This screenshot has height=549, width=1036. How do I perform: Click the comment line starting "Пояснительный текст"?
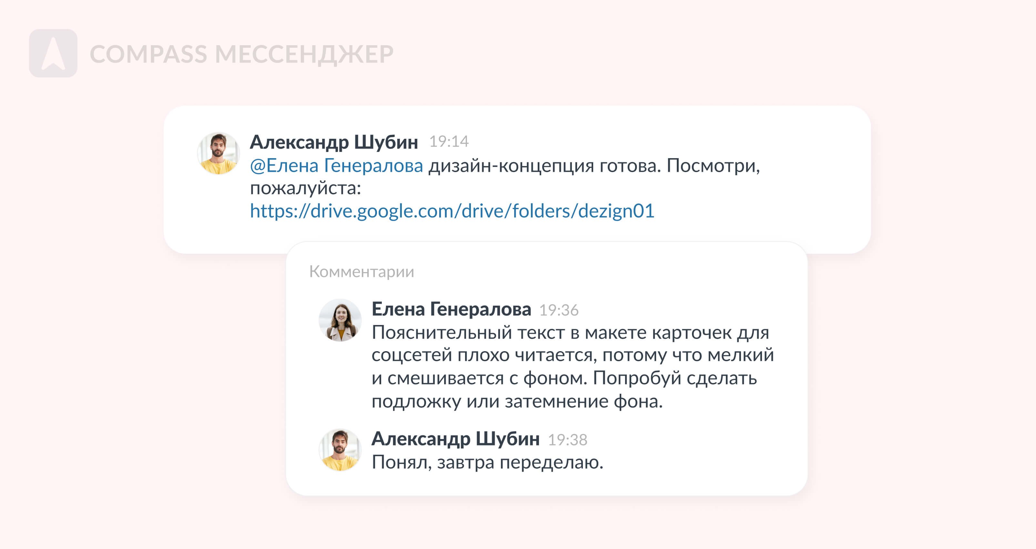(x=570, y=333)
